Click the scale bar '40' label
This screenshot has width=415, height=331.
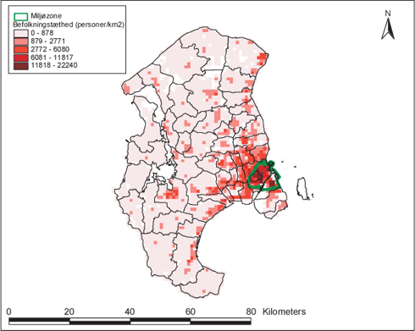pos(130,312)
